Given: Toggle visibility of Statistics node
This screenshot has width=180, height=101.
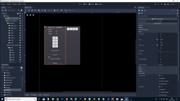Looking at the screenshot, I should pyautogui.click(x=20, y=23).
